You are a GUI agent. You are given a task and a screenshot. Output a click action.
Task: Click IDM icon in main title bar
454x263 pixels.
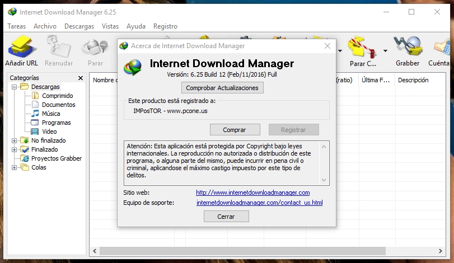12,12
